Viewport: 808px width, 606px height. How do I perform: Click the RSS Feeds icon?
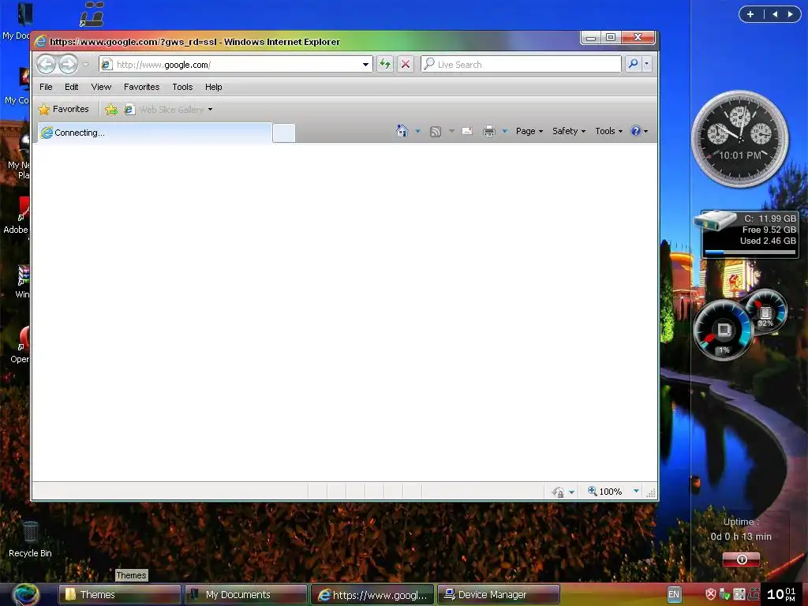tap(436, 132)
